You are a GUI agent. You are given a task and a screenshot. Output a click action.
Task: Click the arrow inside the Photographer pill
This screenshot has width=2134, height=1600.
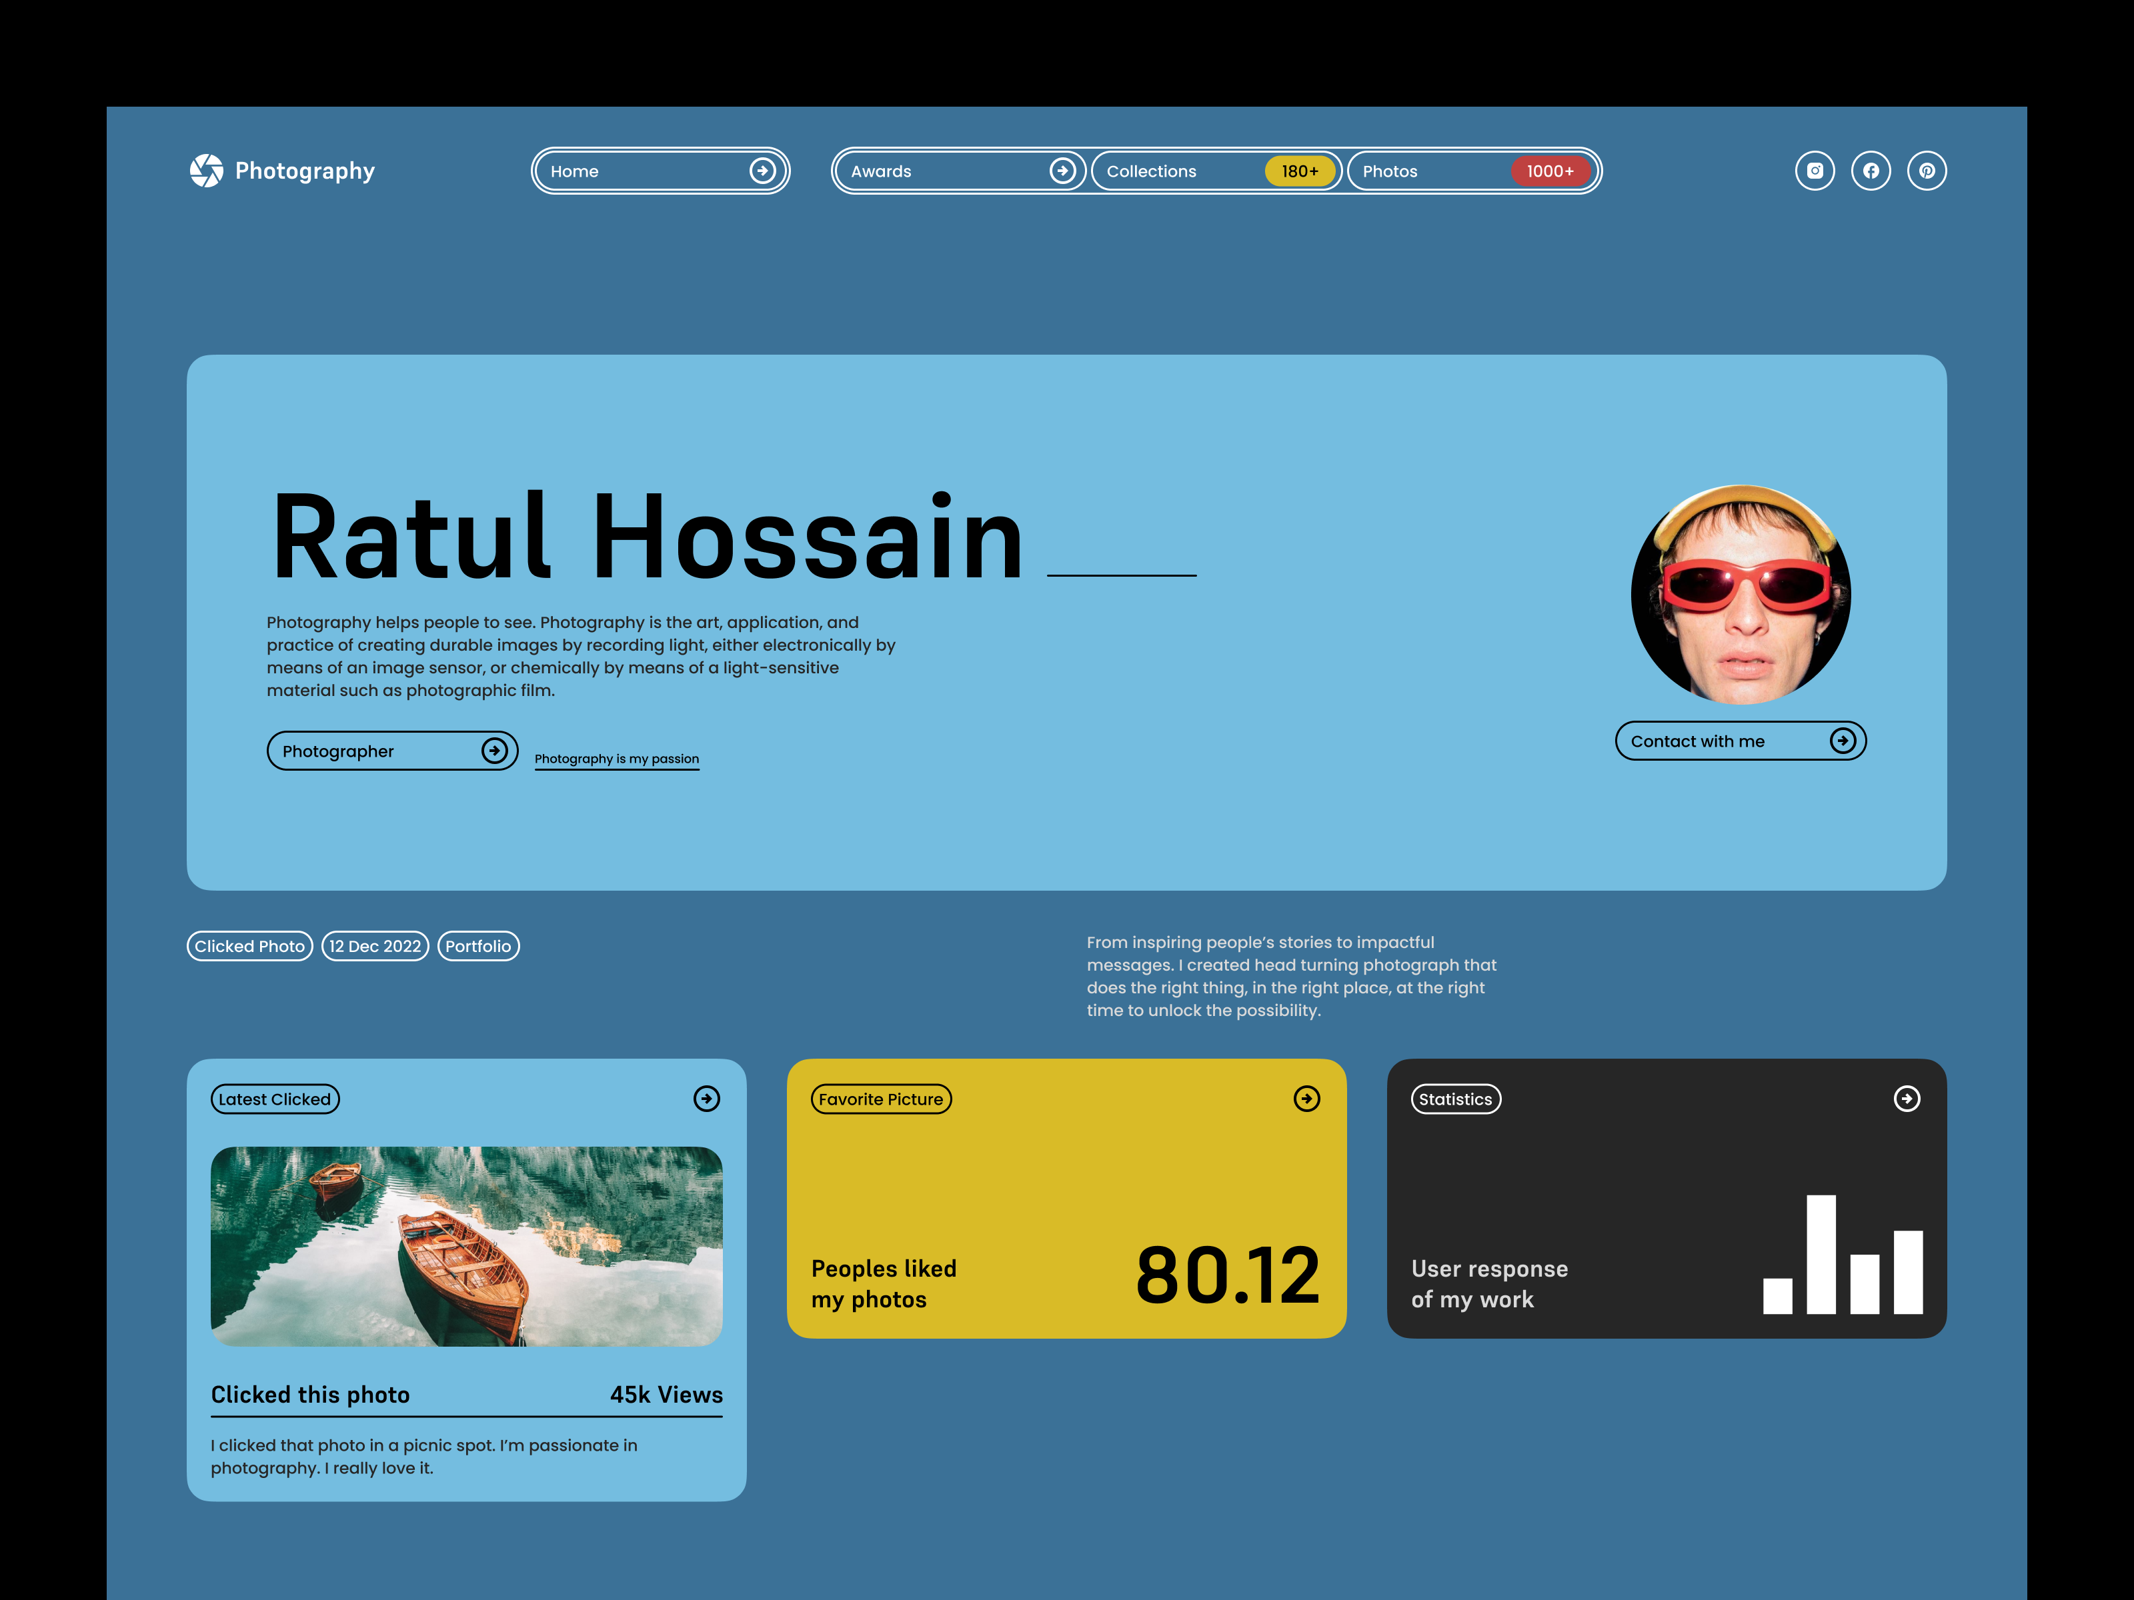tap(495, 750)
